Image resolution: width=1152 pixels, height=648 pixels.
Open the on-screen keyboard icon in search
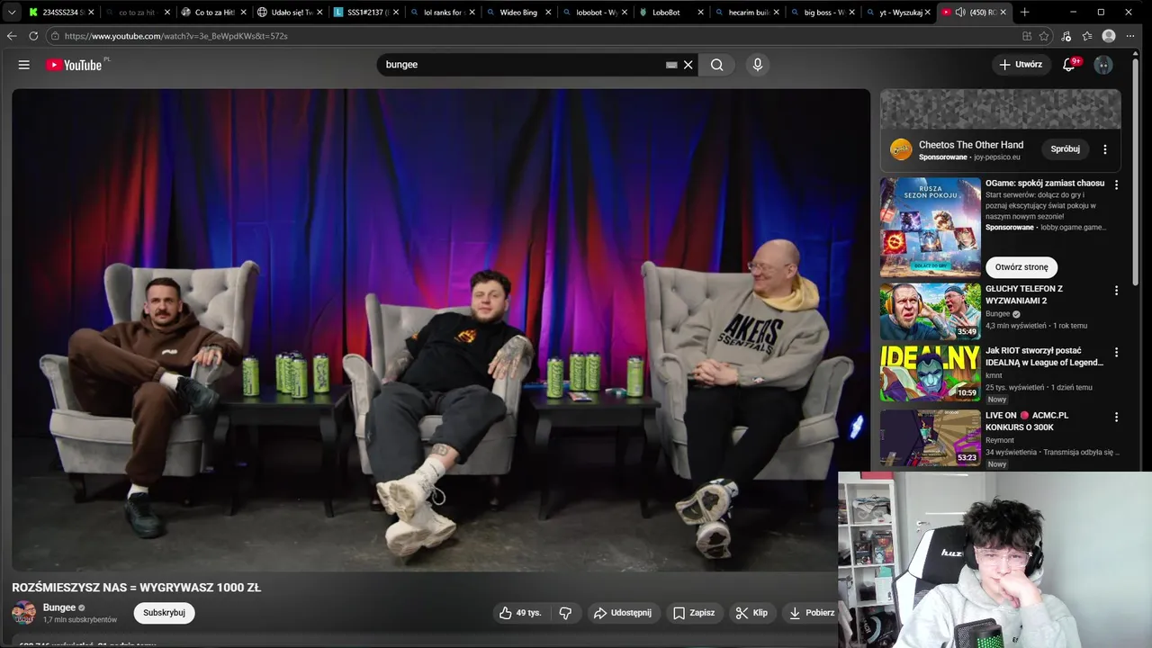pyautogui.click(x=671, y=65)
